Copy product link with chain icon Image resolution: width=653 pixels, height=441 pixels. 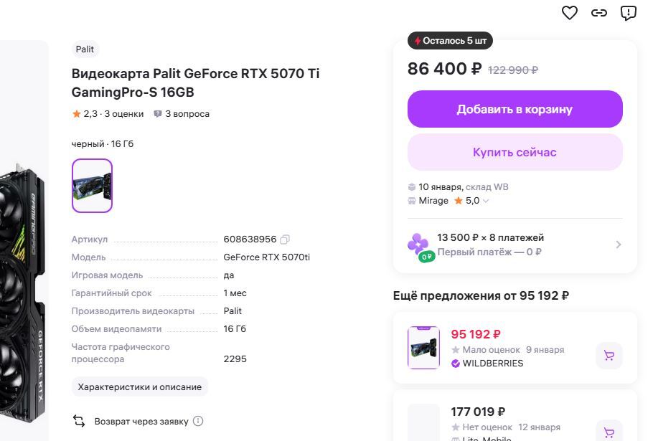[599, 13]
